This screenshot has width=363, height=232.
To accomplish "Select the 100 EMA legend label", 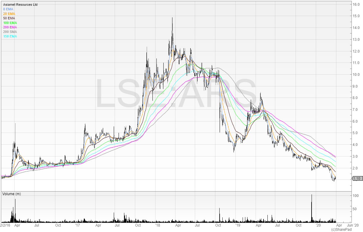I will pyautogui.click(x=10, y=23).
